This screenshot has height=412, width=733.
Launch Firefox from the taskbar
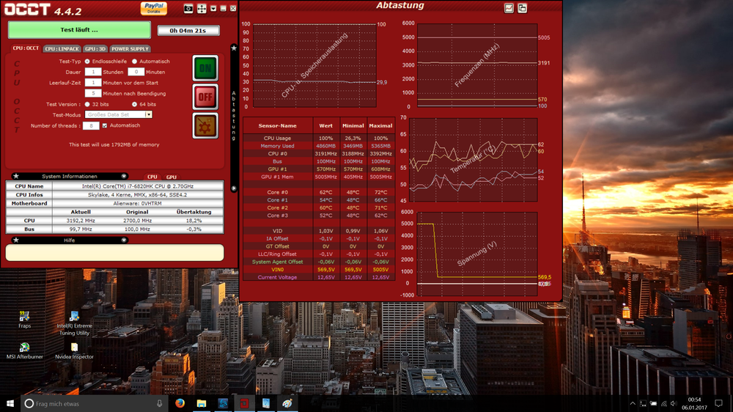180,403
